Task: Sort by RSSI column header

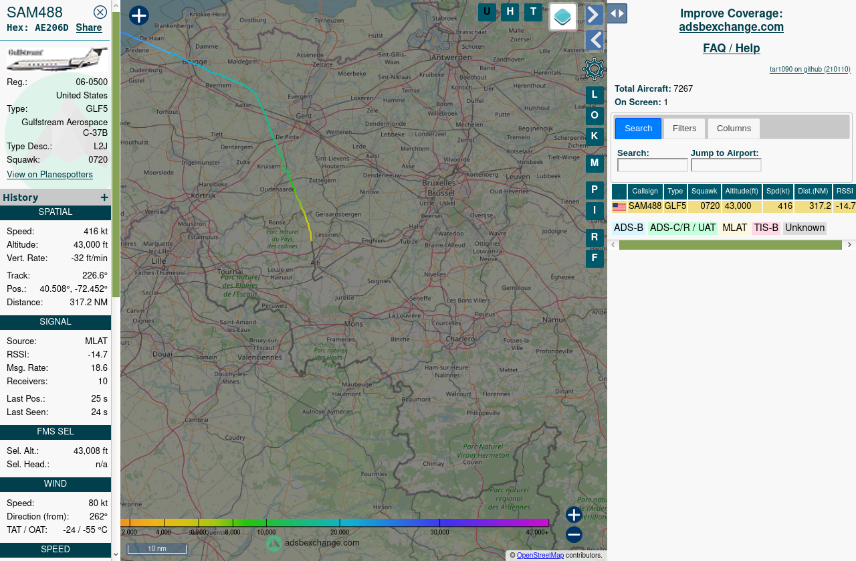Action: (845, 191)
